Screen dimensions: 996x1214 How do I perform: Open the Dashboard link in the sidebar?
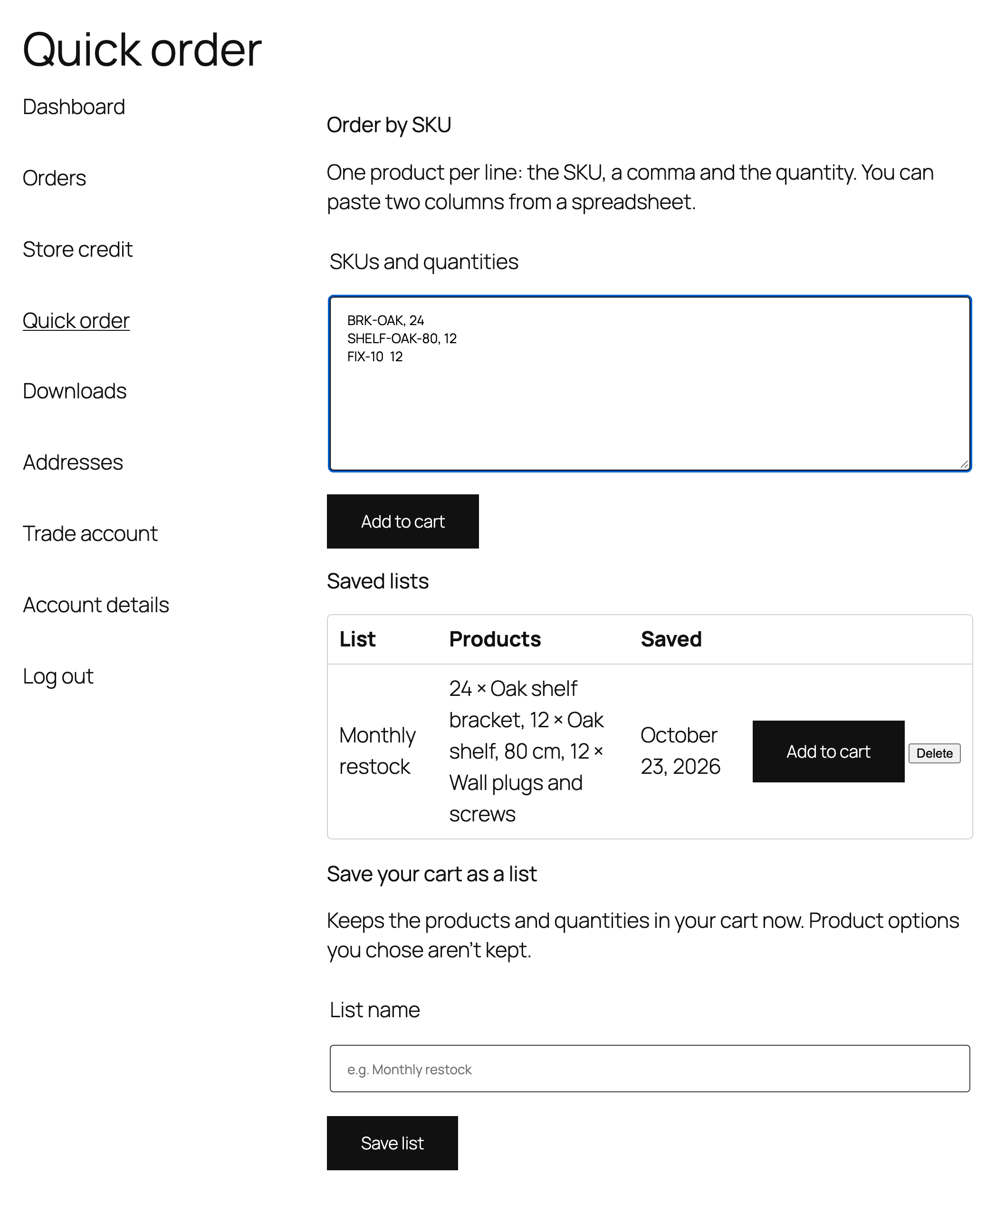[x=74, y=107]
